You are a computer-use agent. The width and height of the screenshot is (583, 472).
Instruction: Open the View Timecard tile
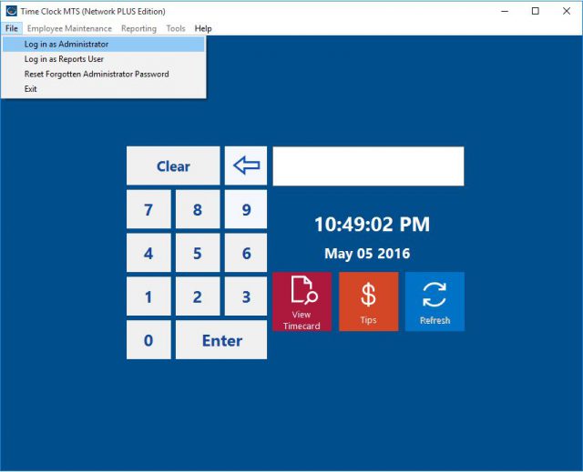pos(302,301)
